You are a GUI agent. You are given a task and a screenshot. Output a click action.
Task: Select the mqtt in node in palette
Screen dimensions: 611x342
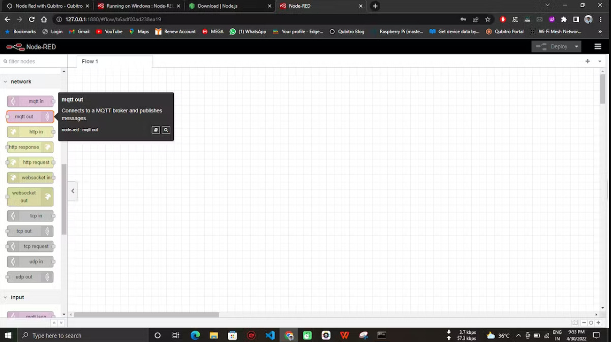point(30,101)
